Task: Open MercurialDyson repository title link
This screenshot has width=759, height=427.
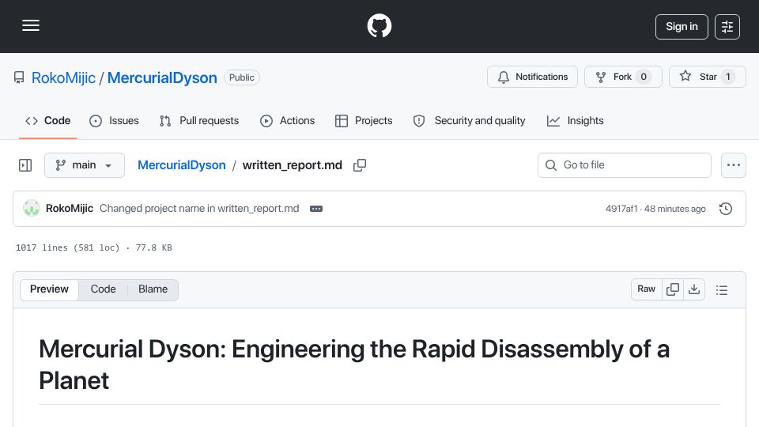Action: click(x=162, y=77)
